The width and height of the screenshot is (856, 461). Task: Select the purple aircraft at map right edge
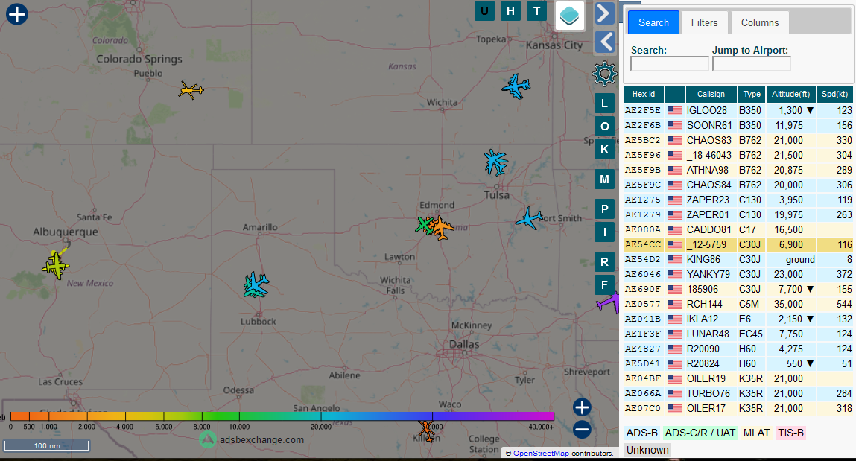608,302
